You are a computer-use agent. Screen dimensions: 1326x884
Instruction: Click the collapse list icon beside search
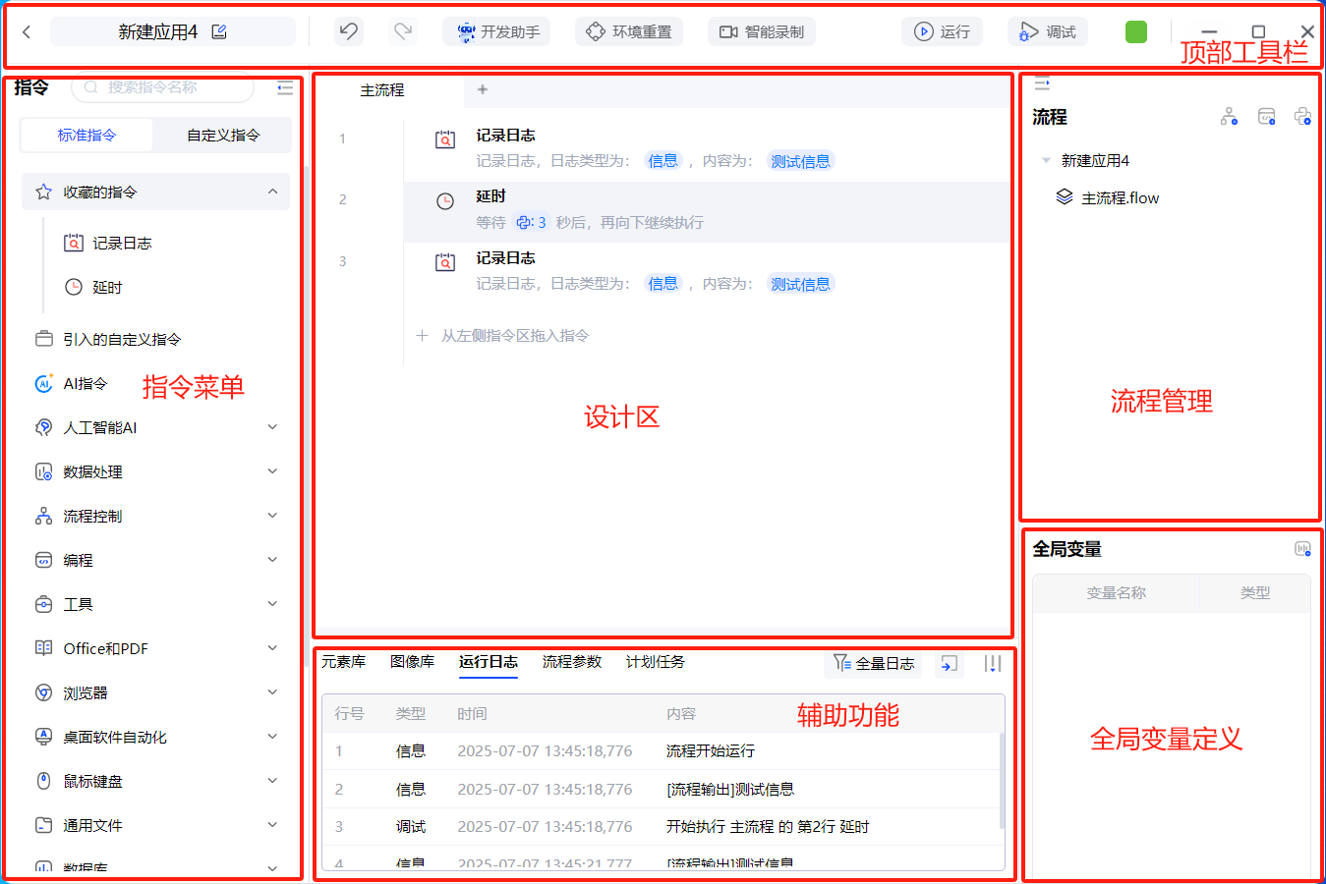click(285, 88)
